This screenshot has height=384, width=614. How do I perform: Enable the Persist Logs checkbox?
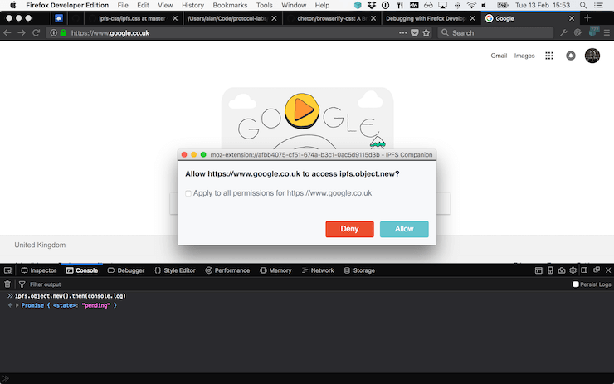tap(576, 284)
